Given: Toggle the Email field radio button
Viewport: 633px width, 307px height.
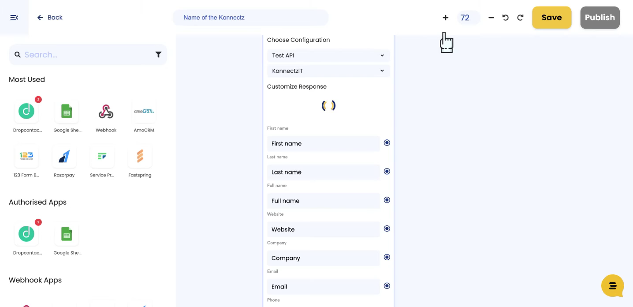Looking at the screenshot, I should click(387, 286).
